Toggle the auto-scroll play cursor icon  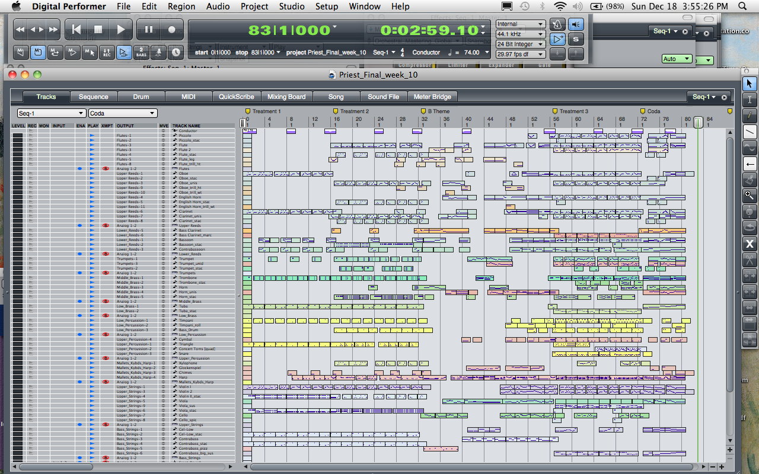tap(557, 39)
